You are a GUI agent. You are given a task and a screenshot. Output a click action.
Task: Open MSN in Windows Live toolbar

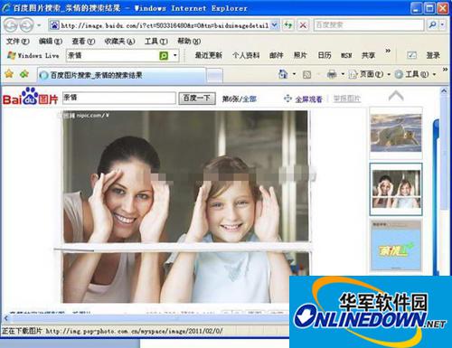pyautogui.click(x=346, y=55)
